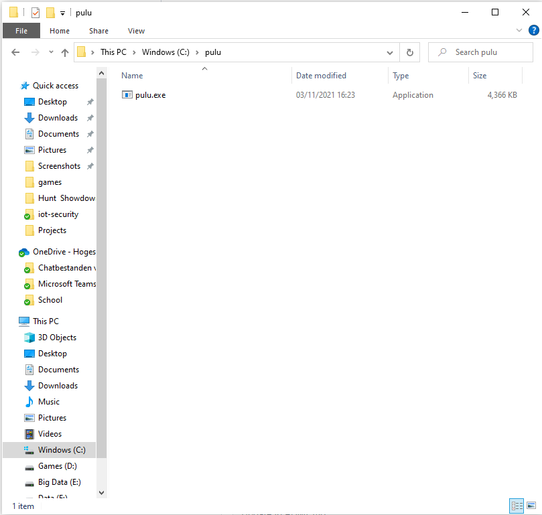
Task: Click the Documents icon under This PC
Action: pos(29,370)
